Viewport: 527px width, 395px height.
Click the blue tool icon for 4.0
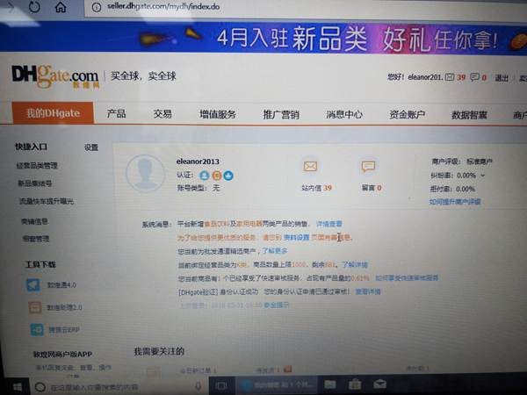tap(33, 284)
